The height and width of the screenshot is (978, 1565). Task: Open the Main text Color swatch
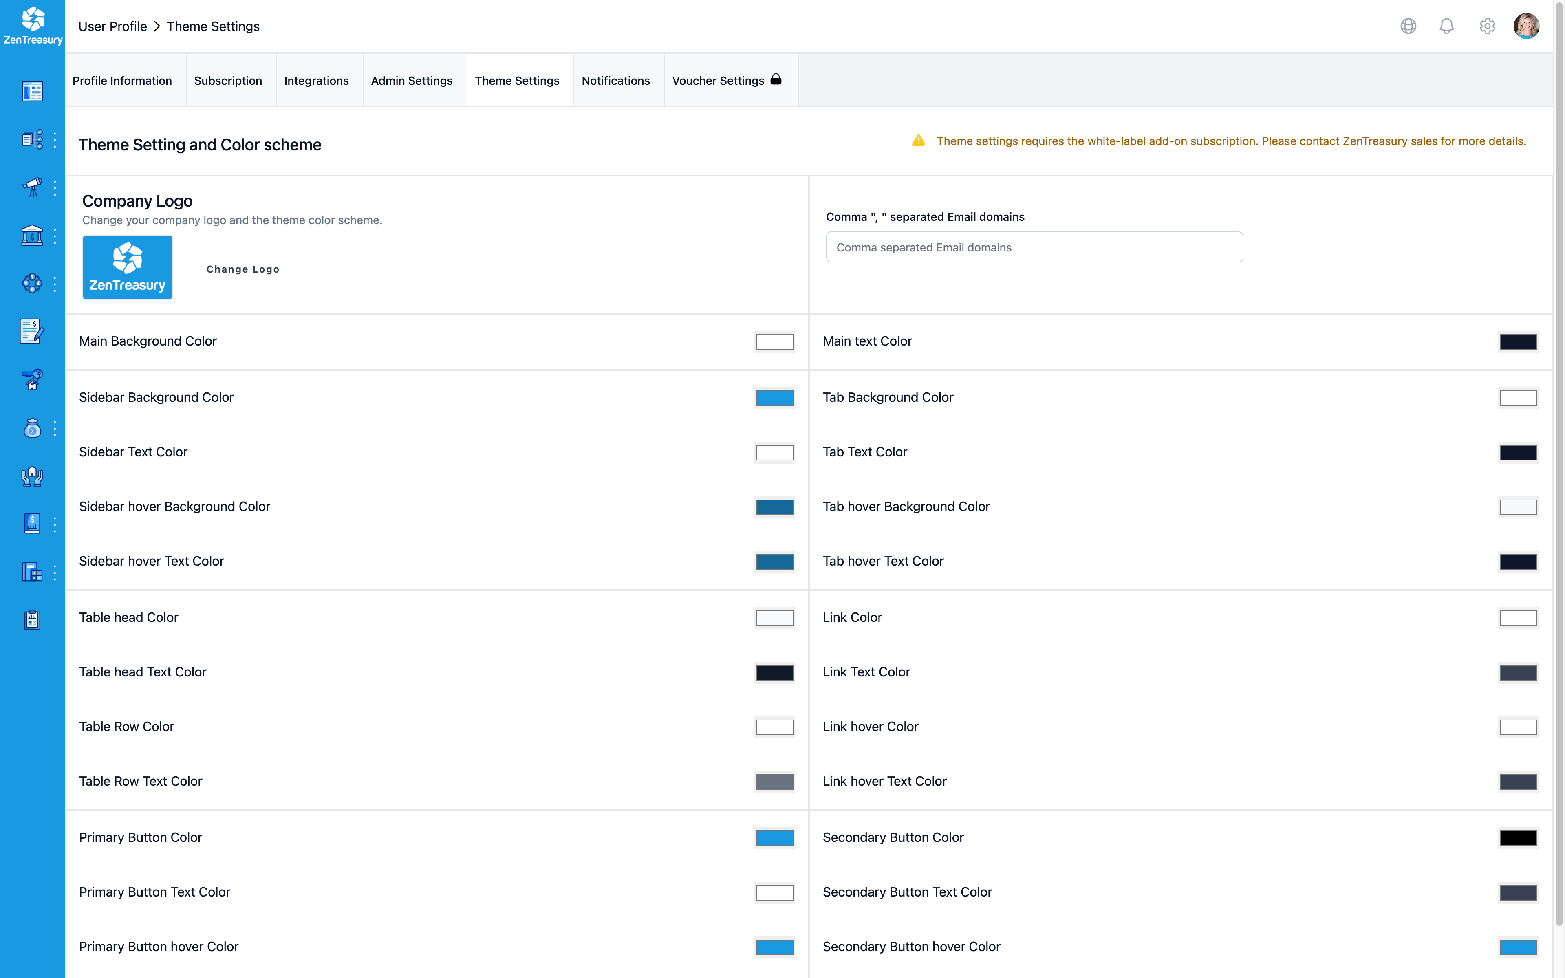tap(1518, 341)
